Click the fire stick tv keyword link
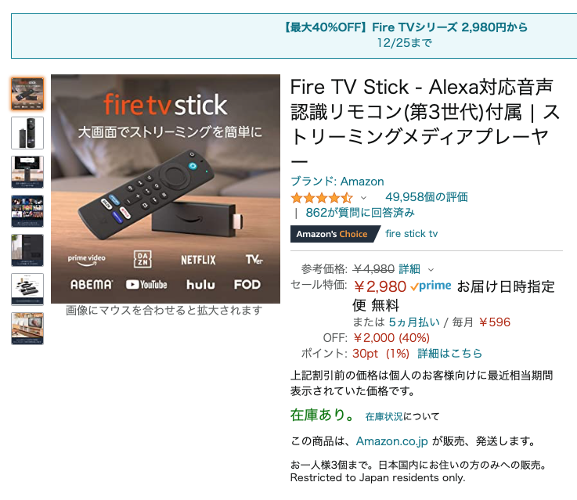Viewport: 577px width, 500px height. (x=411, y=233)
